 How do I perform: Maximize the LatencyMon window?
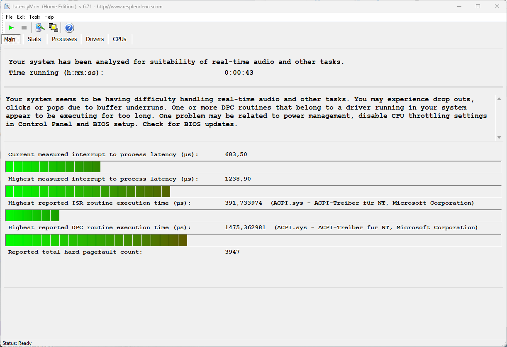point(478,7)
